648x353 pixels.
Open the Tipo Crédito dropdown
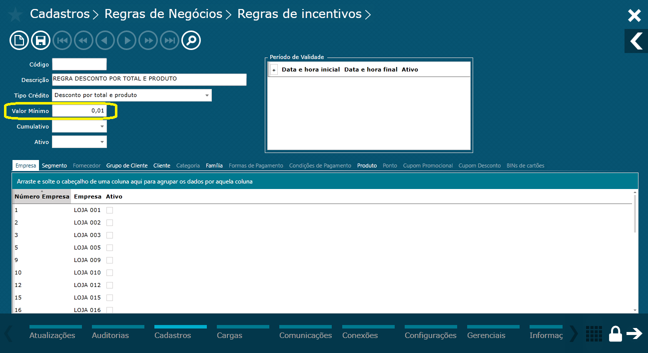[207, 95]
